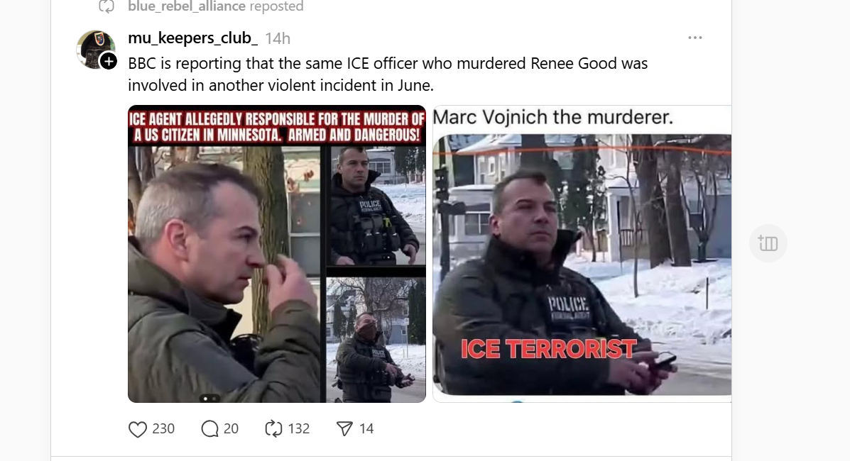Visit the mu_keepers_club_ username link
Image resolution: width=850 pixels, height=461 pixels.
[192, 38]
